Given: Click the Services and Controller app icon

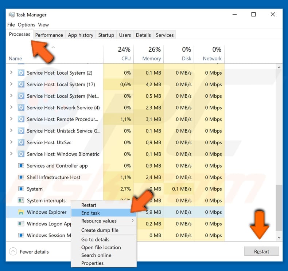Looking at the screenshot, I should 21,166.
